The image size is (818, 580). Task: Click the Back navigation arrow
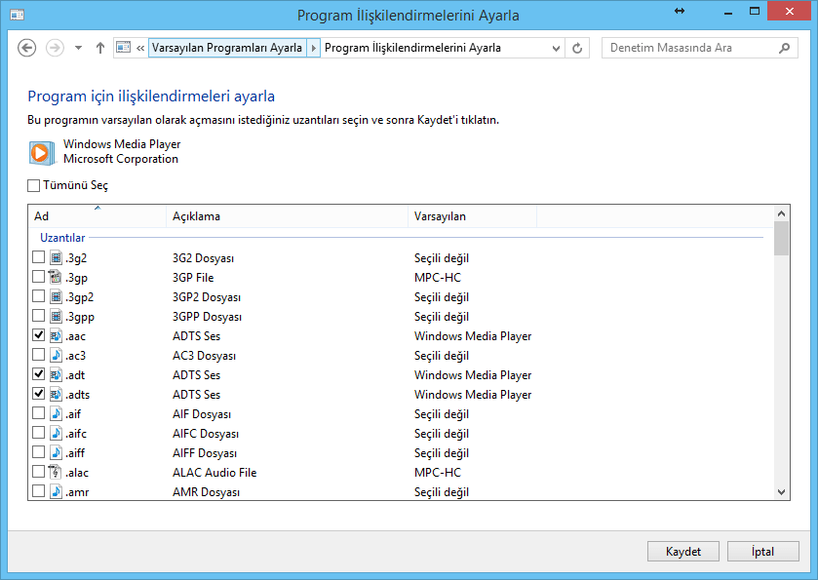(26, 48)
